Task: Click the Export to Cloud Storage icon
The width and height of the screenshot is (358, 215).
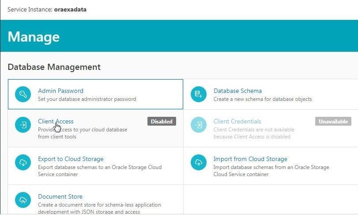Action: (23, 162)
